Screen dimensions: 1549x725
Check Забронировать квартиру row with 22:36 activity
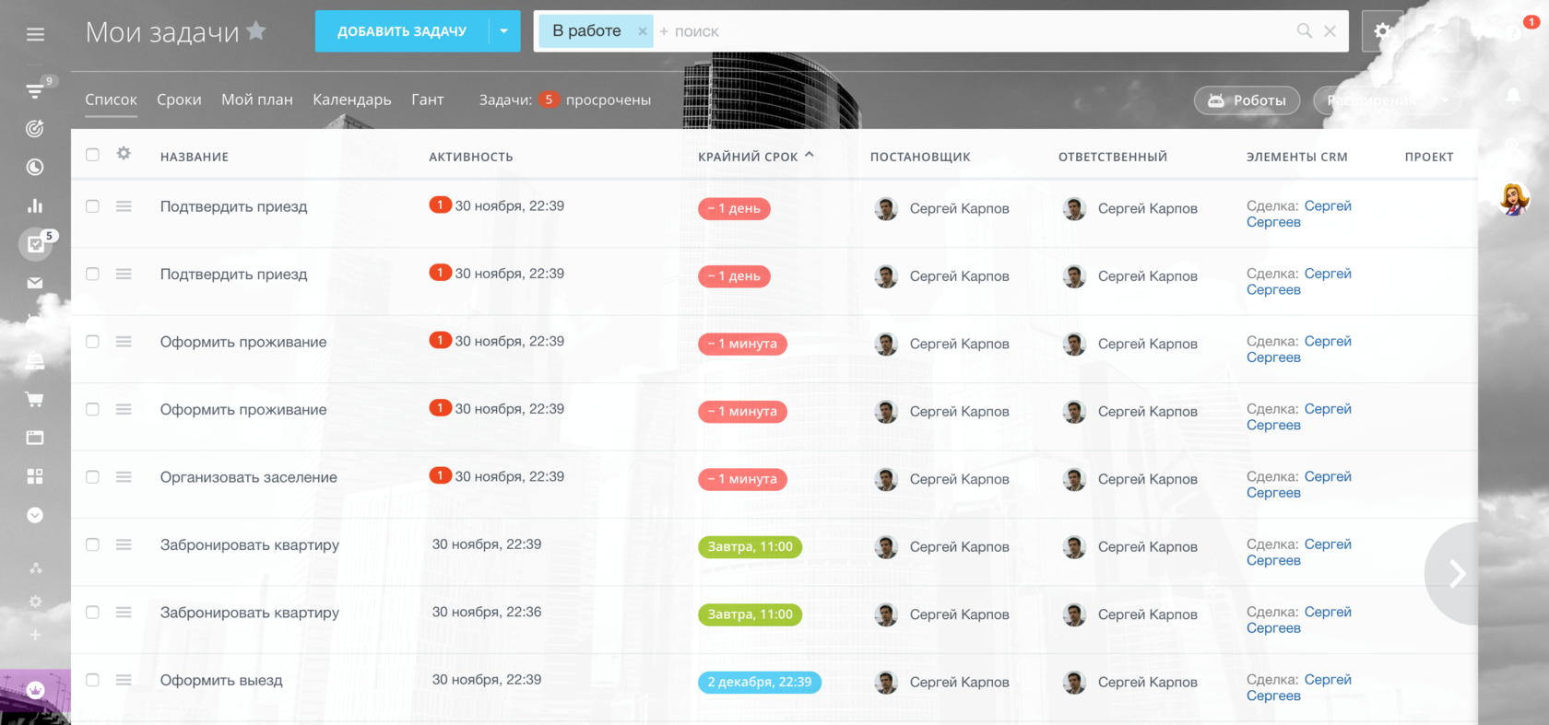pos(92,613)
